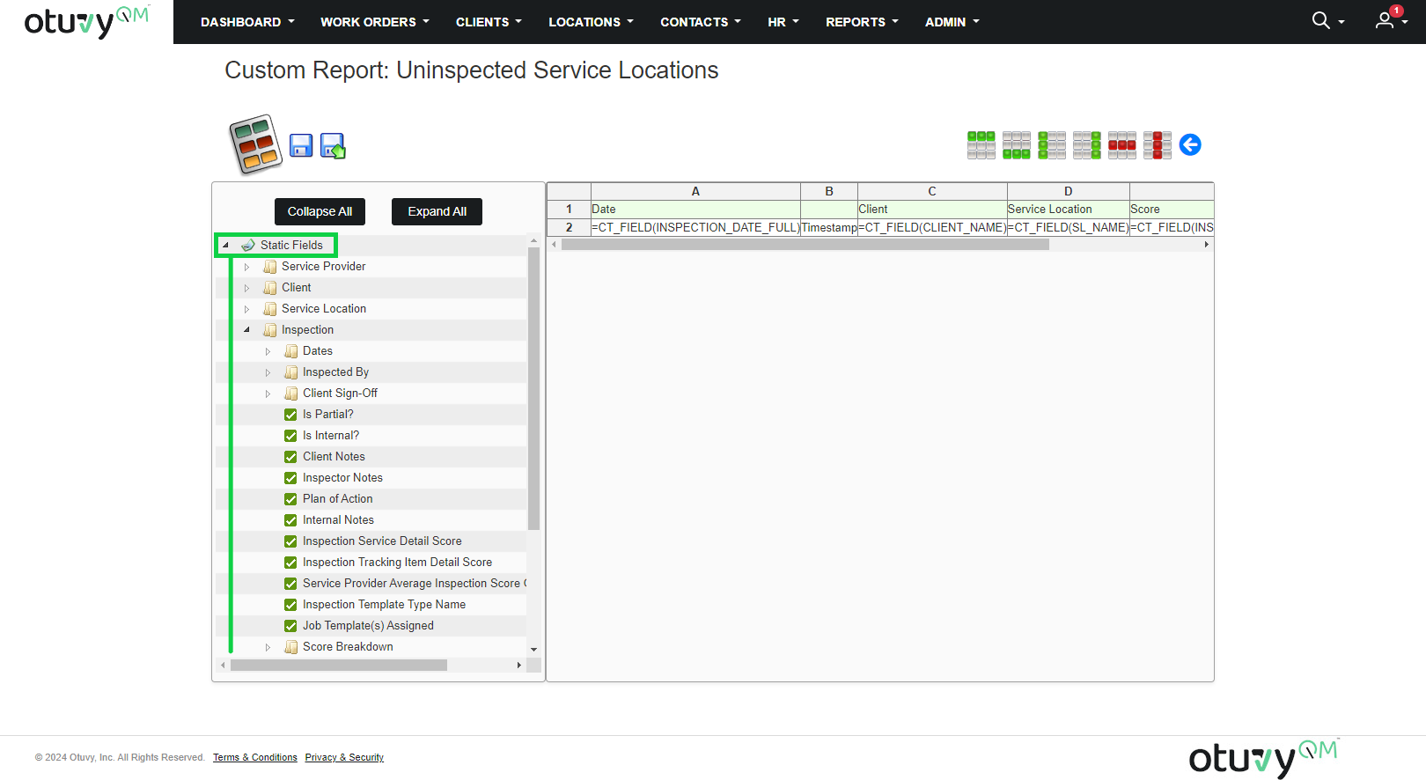The width and height of the screenshot is (1426, 780).
Task: Collapse the Static Fields tree node
Action: 225,246
